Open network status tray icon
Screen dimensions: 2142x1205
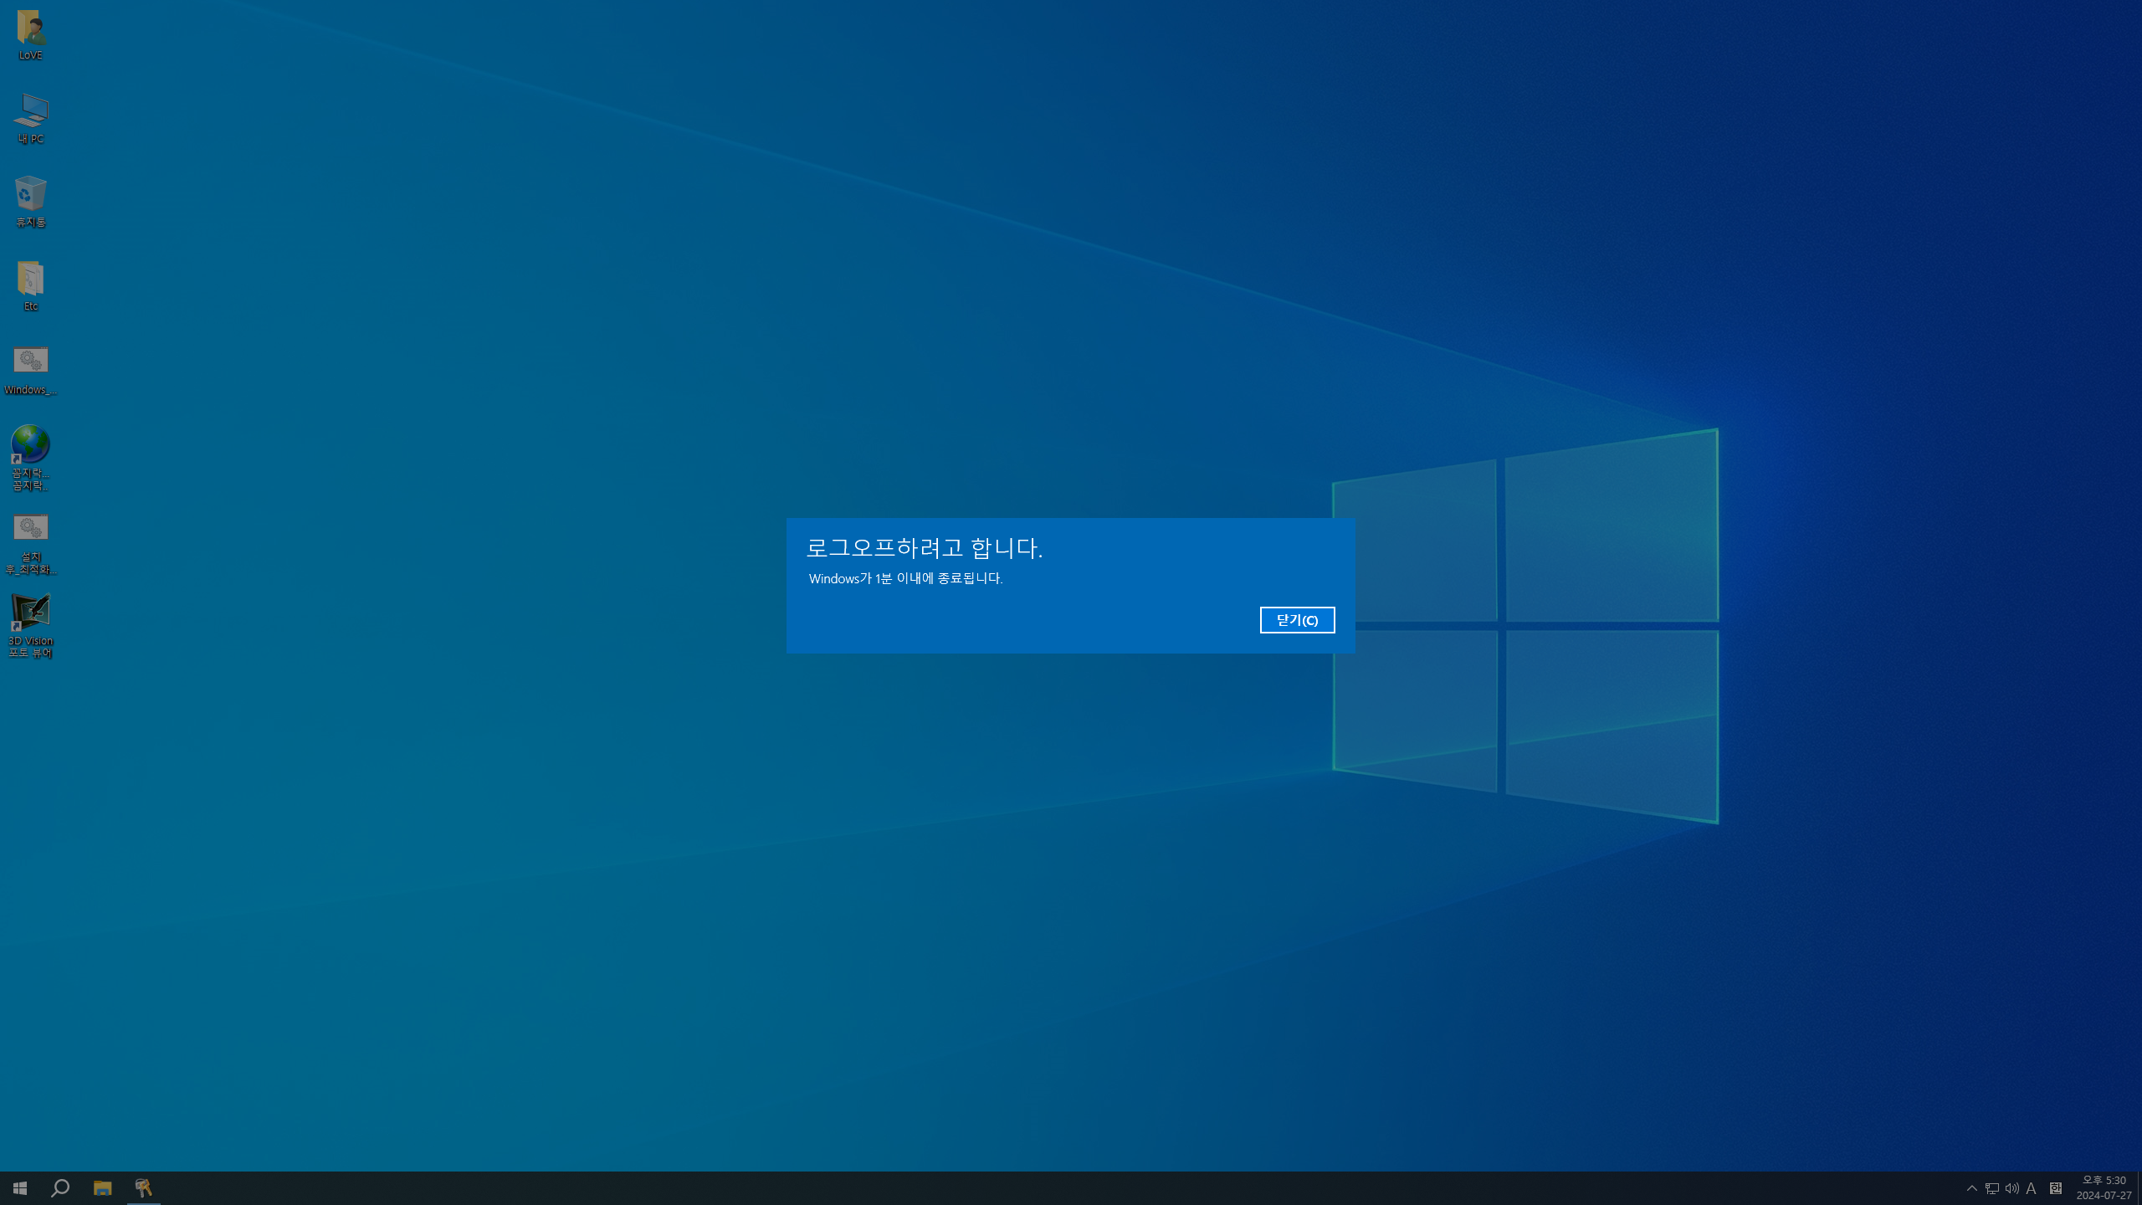1992,1188
